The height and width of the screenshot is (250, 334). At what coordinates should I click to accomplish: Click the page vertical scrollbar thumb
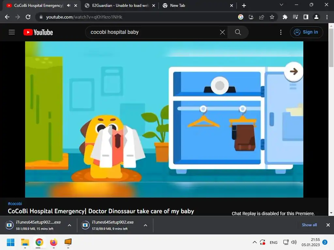[331, 48]
